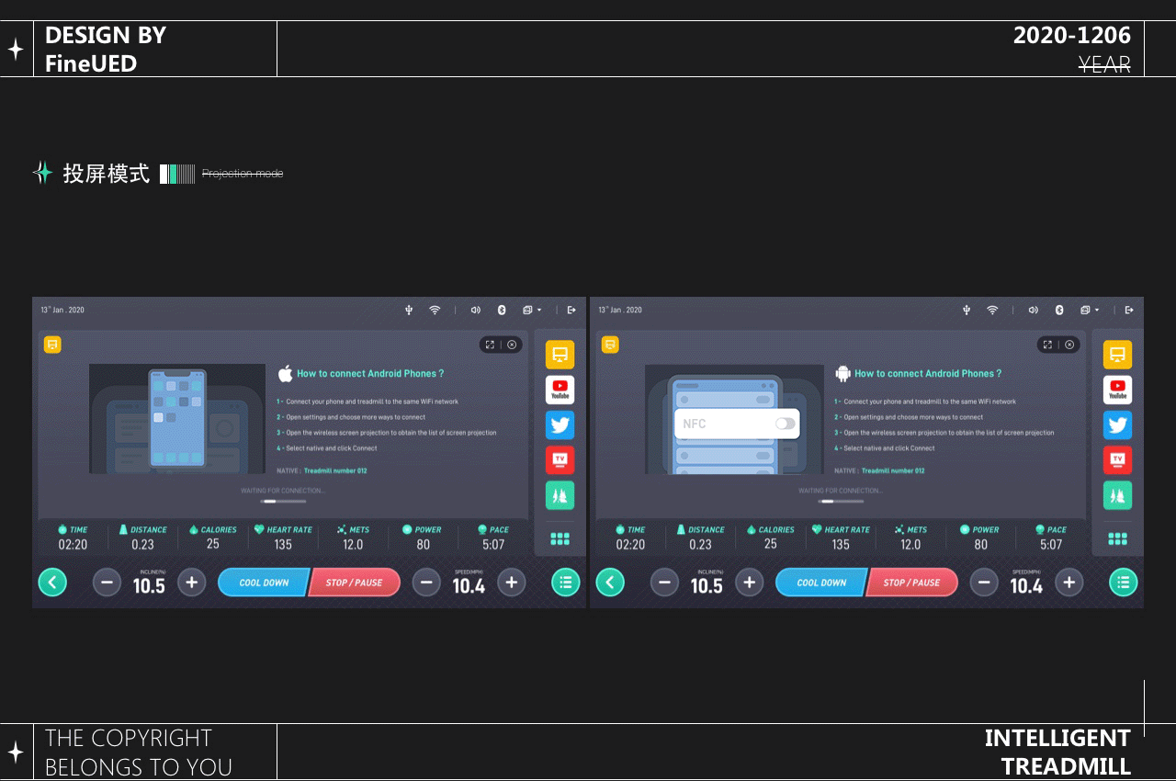Increase speed on the NFC-guide screen
The width and height of the screenshot is (1176, 781).
pos(1069,582)
